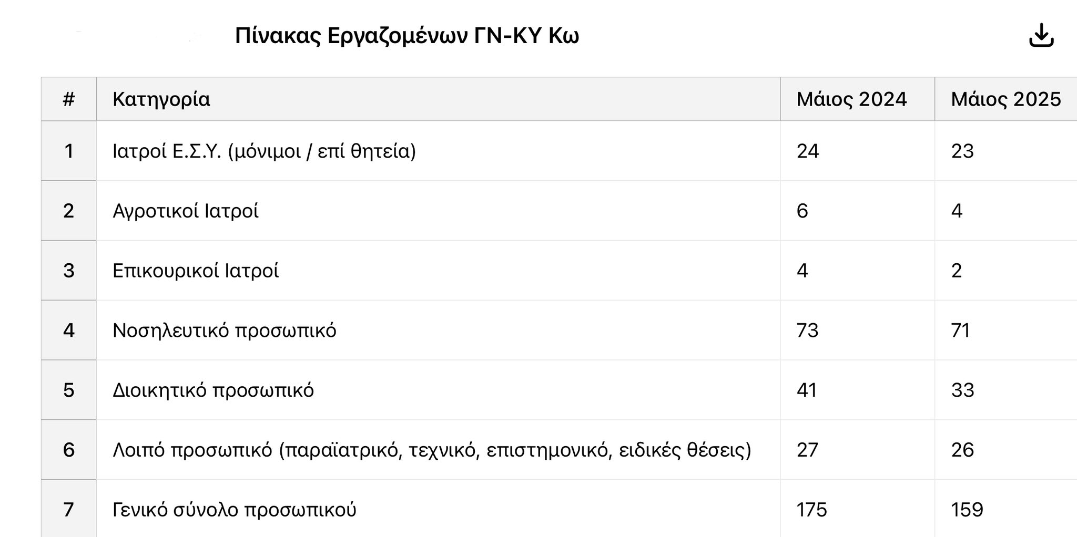Viewport: 1077px width, 537px height.
Task: Click the value 175 in the total row
Action: pos(811,510)
